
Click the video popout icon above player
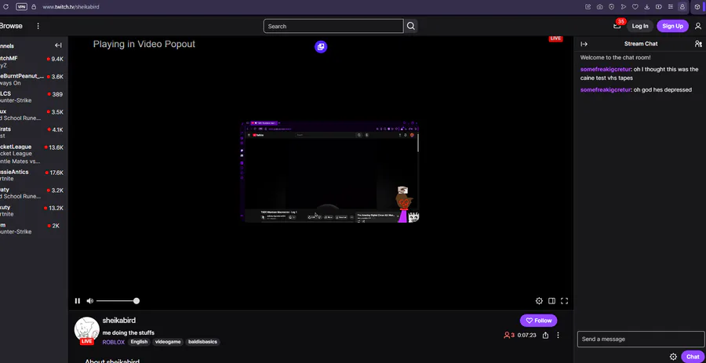(x=321, y=46)
